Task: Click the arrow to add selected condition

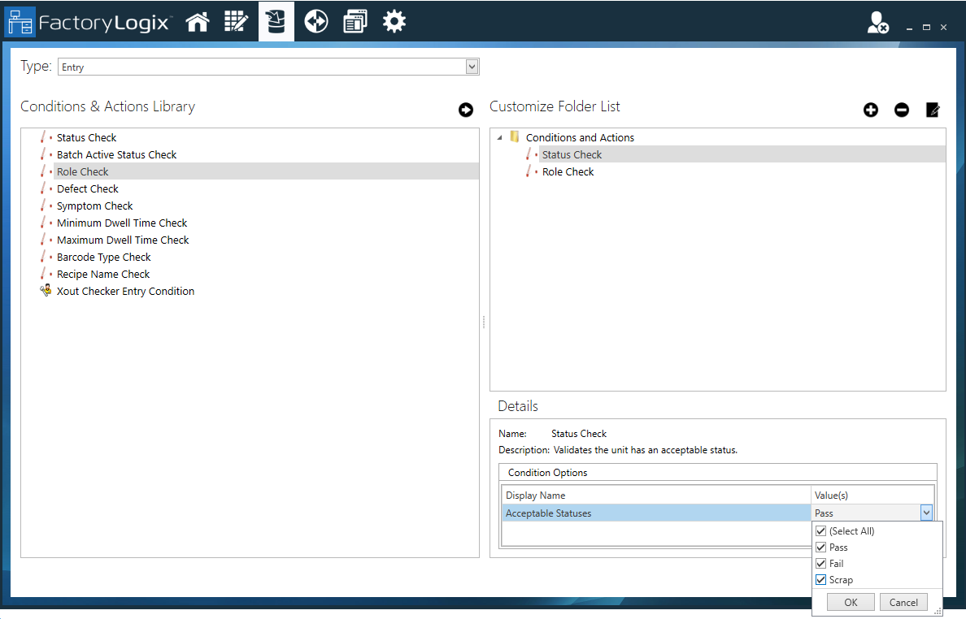Action: coord(466,110)
